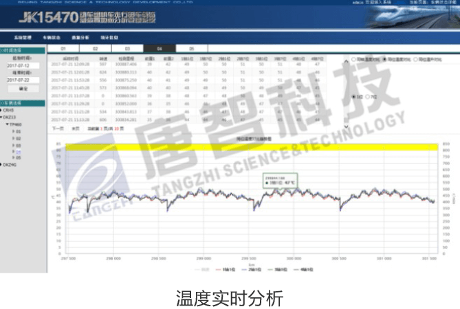Screen dimensions: 460x309
Task: Select highlighted tree node 04 under TP460
Action: 18,152
